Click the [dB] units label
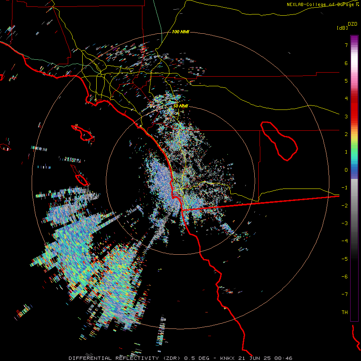The image size is (361, 361). pos(342,28)
